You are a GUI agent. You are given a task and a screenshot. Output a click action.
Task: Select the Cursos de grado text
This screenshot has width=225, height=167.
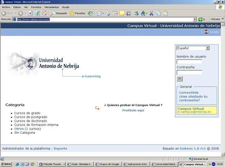click(x=27, y=113)
